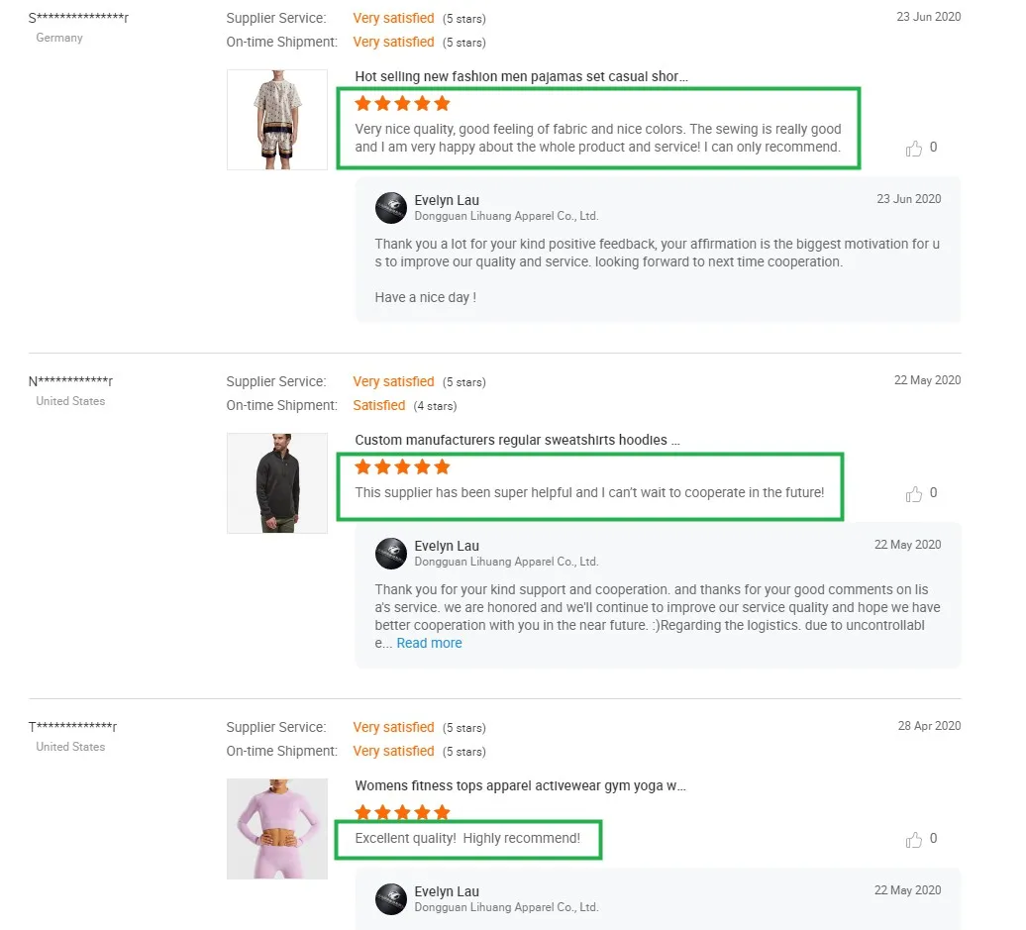Image resolution: width=1026 pixels, height=930 pixels.
Task: Click Evelyn Lau's name in the June reply
Action: tap(447, 200)
